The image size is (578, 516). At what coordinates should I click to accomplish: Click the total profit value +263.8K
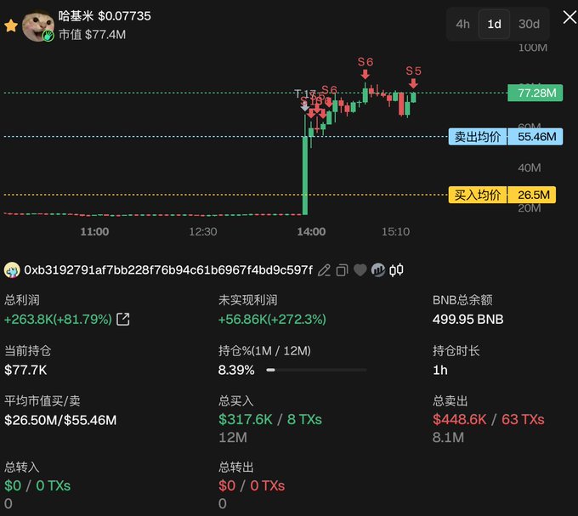[58, 319]
